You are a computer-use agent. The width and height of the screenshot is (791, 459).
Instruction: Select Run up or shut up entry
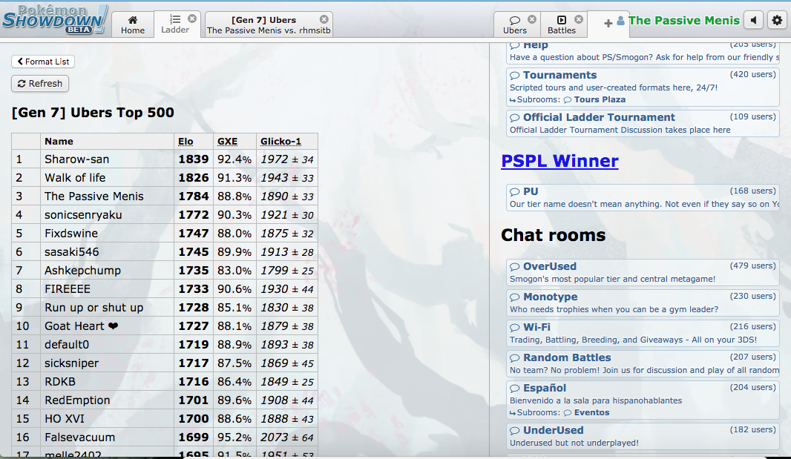(x=93, y=308)
